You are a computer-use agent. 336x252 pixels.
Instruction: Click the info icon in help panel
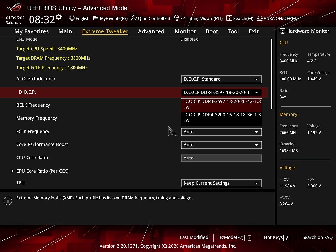pyautogui.click(x=8, y=201)
